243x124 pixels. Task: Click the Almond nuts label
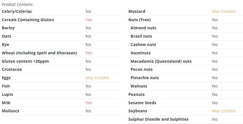143,28
